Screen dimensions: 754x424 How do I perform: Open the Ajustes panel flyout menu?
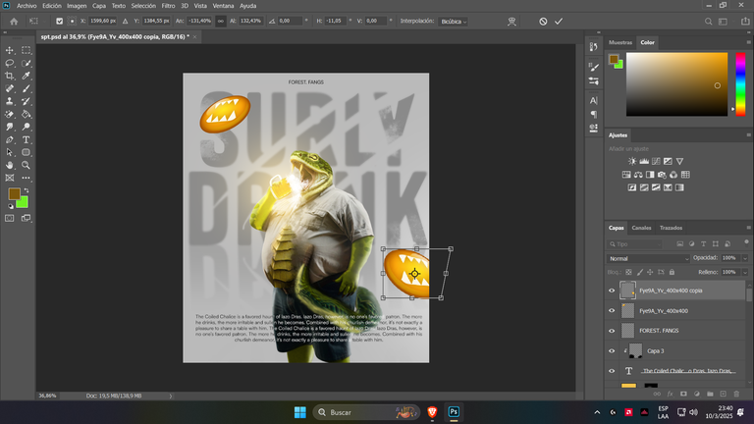748,135
